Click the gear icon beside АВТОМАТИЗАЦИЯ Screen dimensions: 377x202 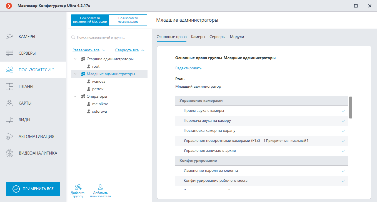[x=9, y=136]
